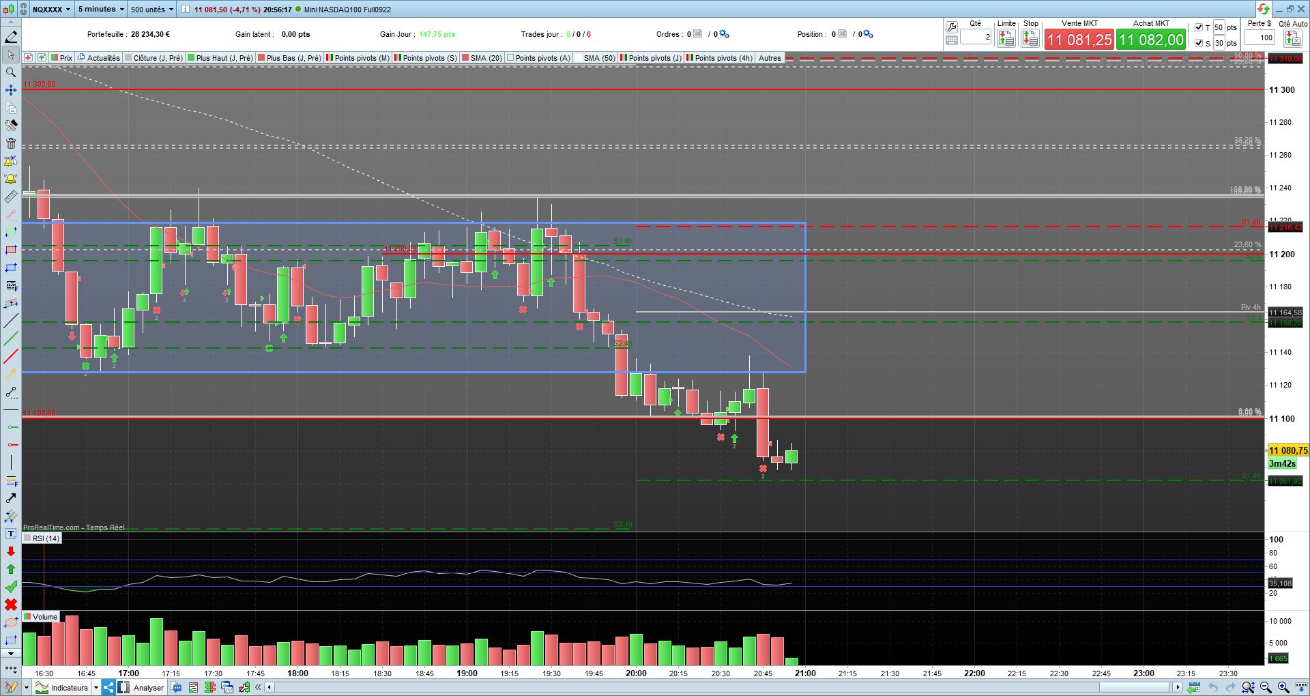Click the Limite order icon button
The width and height of the screenshot is (1310, 696).
1006,39
